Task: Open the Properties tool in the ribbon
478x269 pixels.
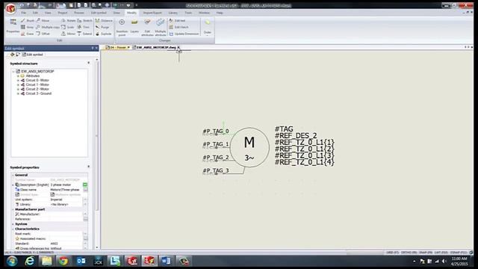Action: [13, 26]
